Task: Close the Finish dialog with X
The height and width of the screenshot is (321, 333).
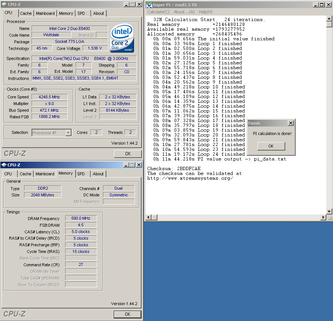Action: [x=291, y=123]
